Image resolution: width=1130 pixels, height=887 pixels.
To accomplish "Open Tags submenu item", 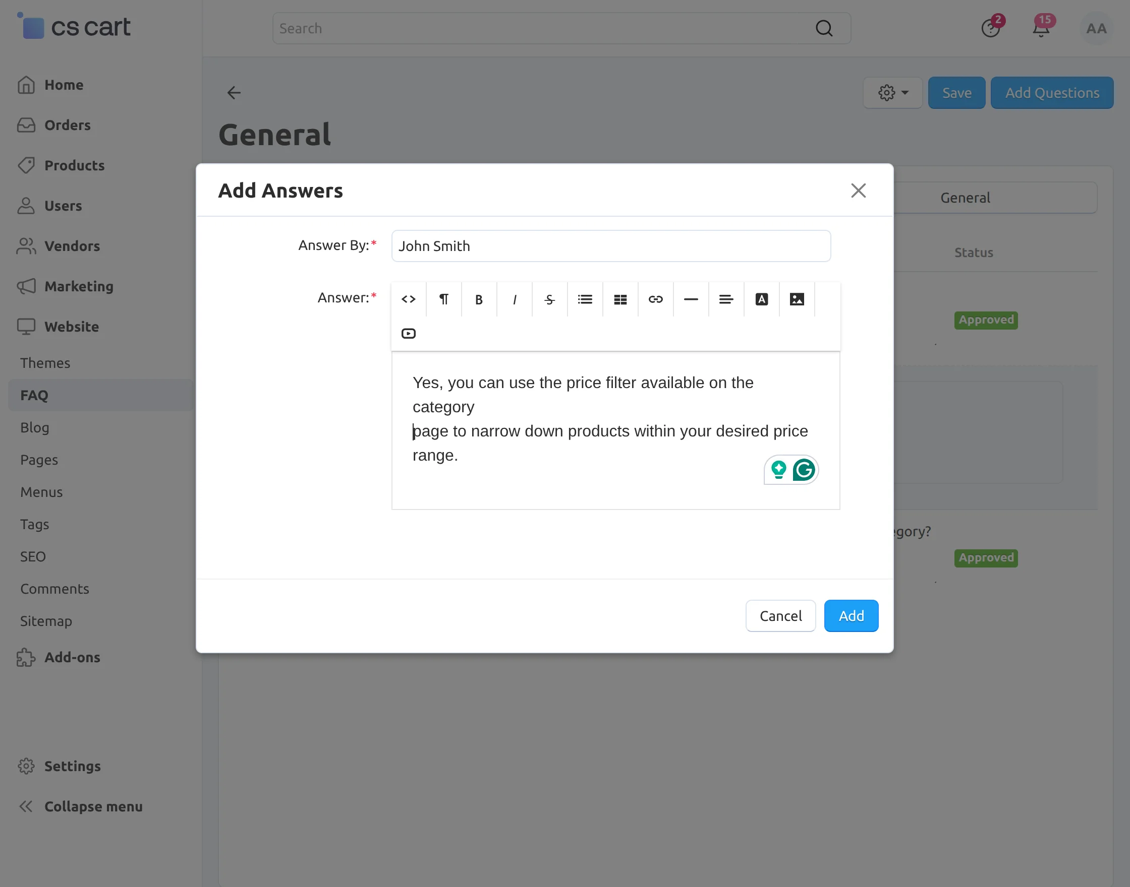I will tap(35, 525).
